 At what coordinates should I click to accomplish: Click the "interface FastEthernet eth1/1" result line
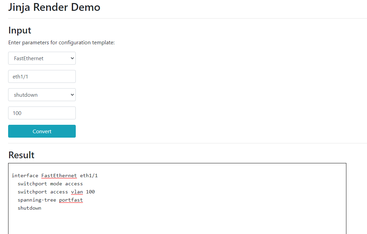point(55,176)
